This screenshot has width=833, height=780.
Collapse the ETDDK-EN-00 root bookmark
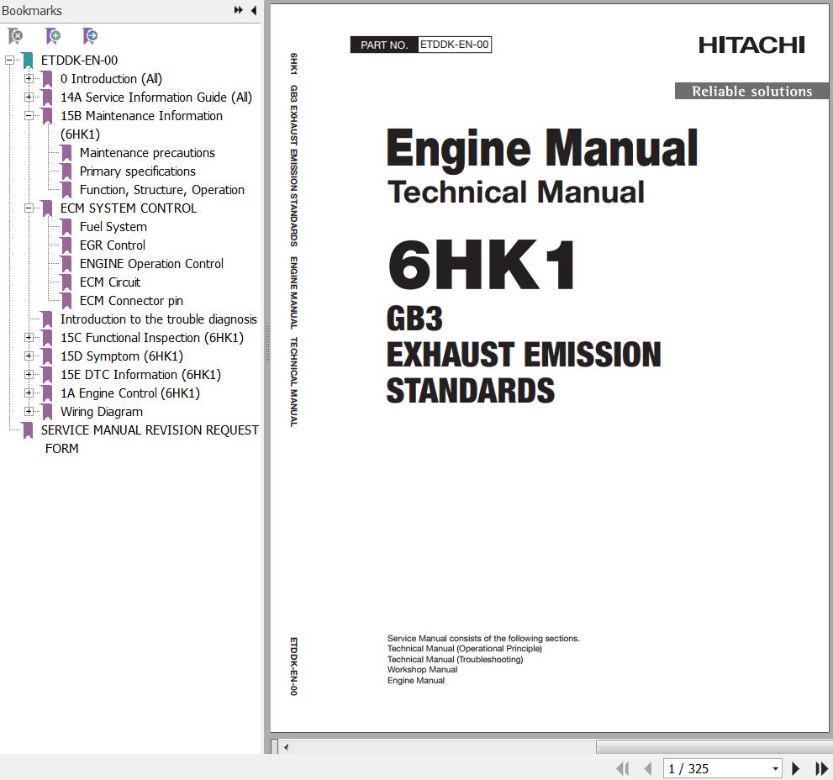(x=9, y=60)
